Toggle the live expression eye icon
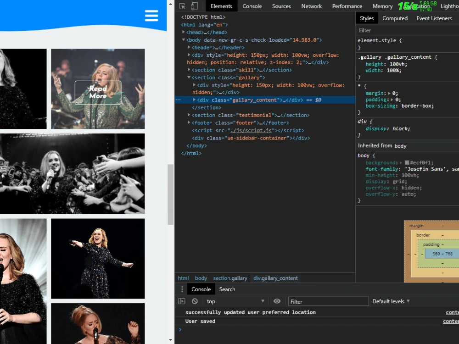Screen dimensions: 459x344 point(277,301)
